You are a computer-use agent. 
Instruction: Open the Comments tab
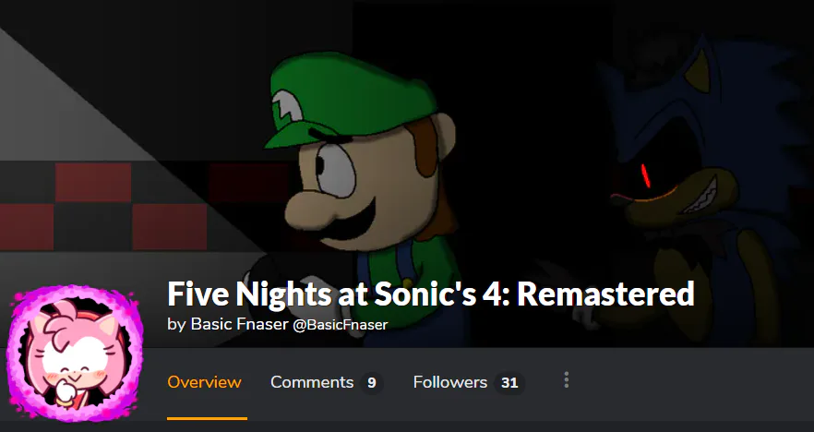[x=312, y=382]
